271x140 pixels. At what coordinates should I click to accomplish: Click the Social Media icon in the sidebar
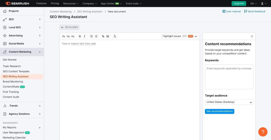pyautogui.click(x=5, y=44)
